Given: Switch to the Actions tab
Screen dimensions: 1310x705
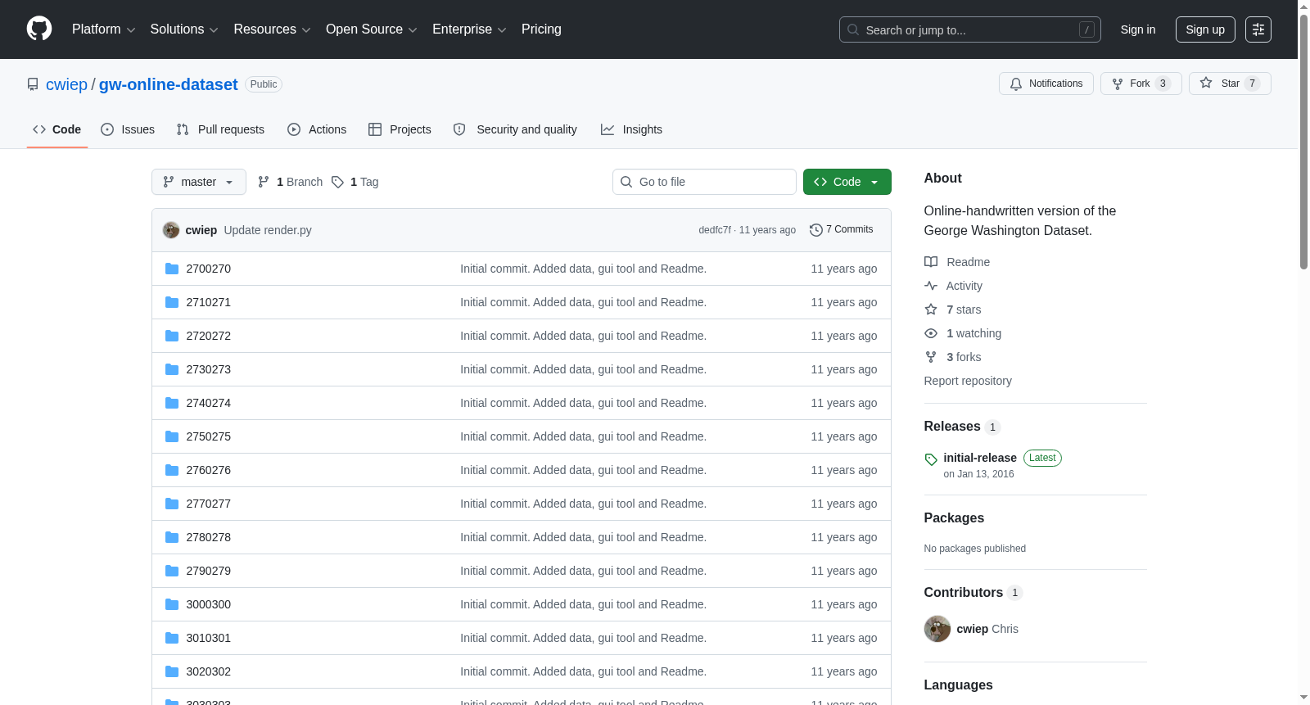Looking at the screenshot, I should point(317,129).
